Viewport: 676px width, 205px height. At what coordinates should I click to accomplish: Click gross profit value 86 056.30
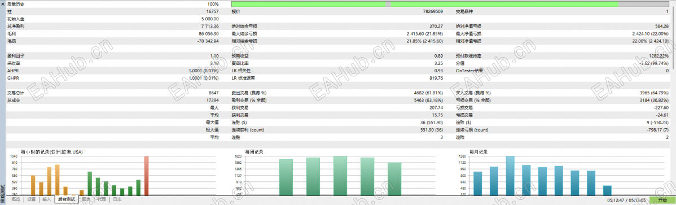209,34
